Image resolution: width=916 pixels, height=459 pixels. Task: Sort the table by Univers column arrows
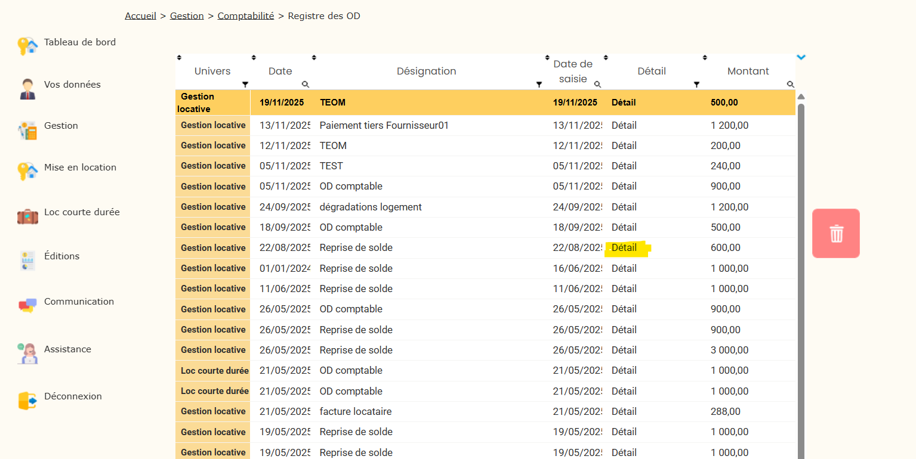point(179,58)
